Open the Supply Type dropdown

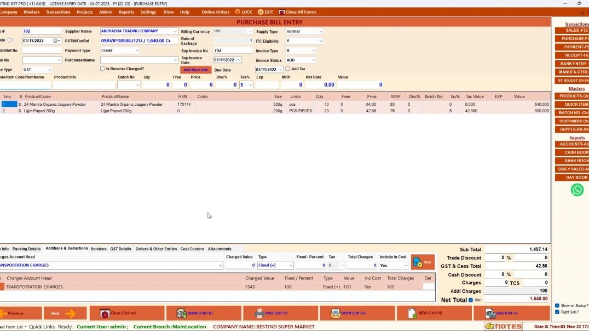[x=303, y=31]
